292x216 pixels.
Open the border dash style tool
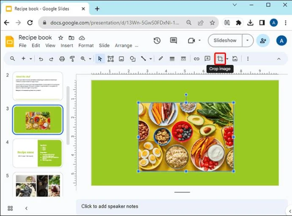click(x=183, y=59)
